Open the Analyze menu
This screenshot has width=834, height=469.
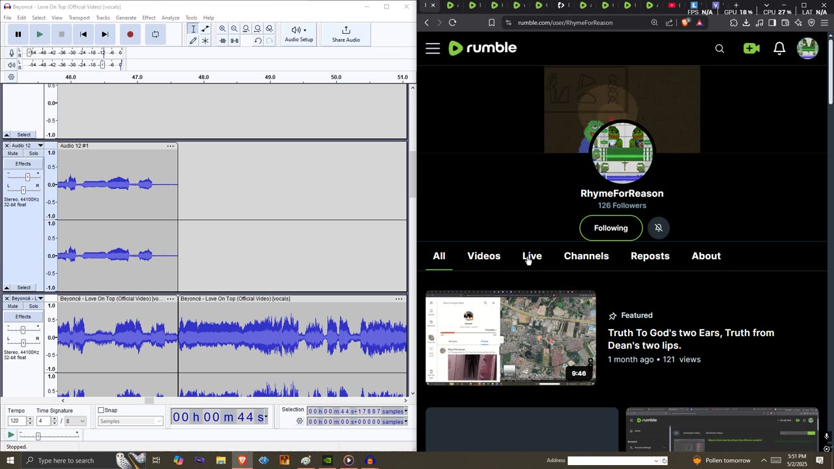[170, 18]
